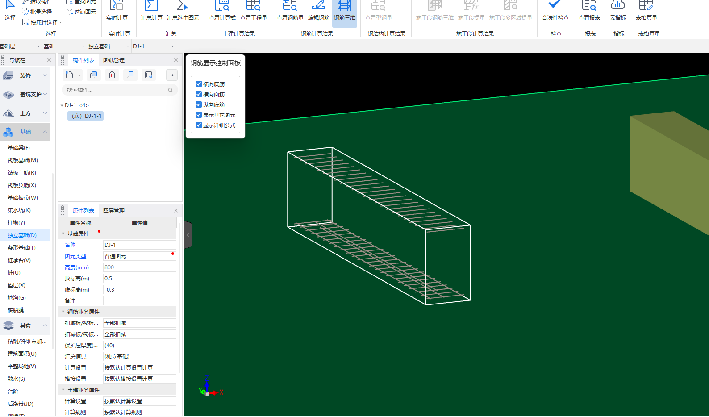Click the lock icon of 导航栏 panel

pyautogui.click(x=3, y=58)
